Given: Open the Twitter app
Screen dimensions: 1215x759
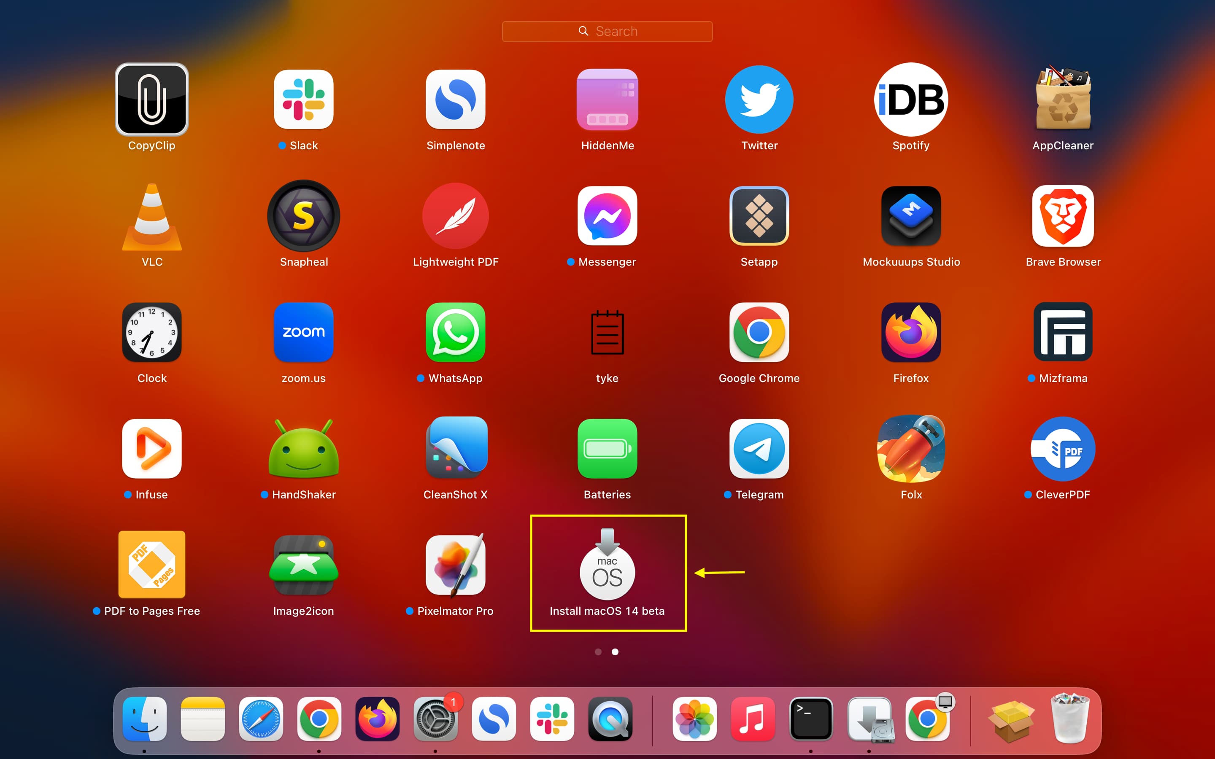Looking at the screenshot, I should (x=759, y=100).
